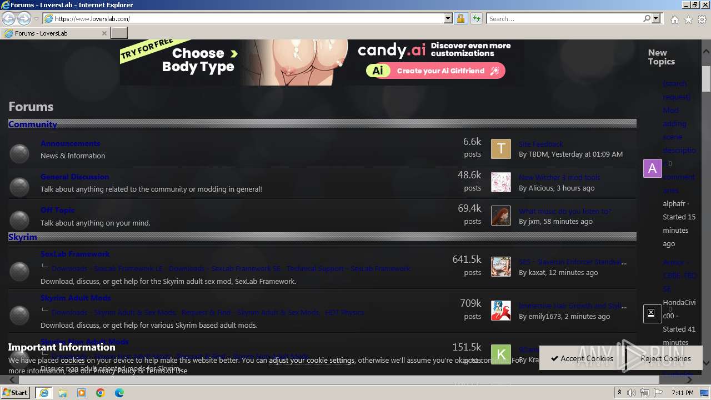
Task: Close the Forums - LoversLab tab
Action: click(104, 33)
